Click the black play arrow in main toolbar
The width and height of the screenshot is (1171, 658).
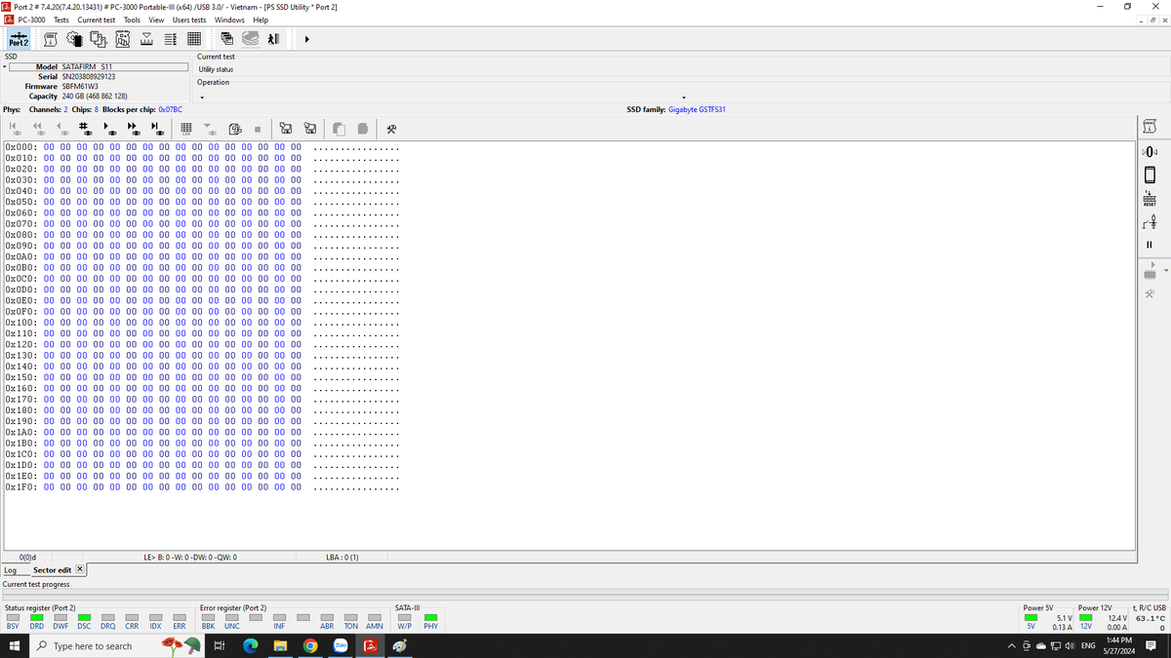click(307, 40)
